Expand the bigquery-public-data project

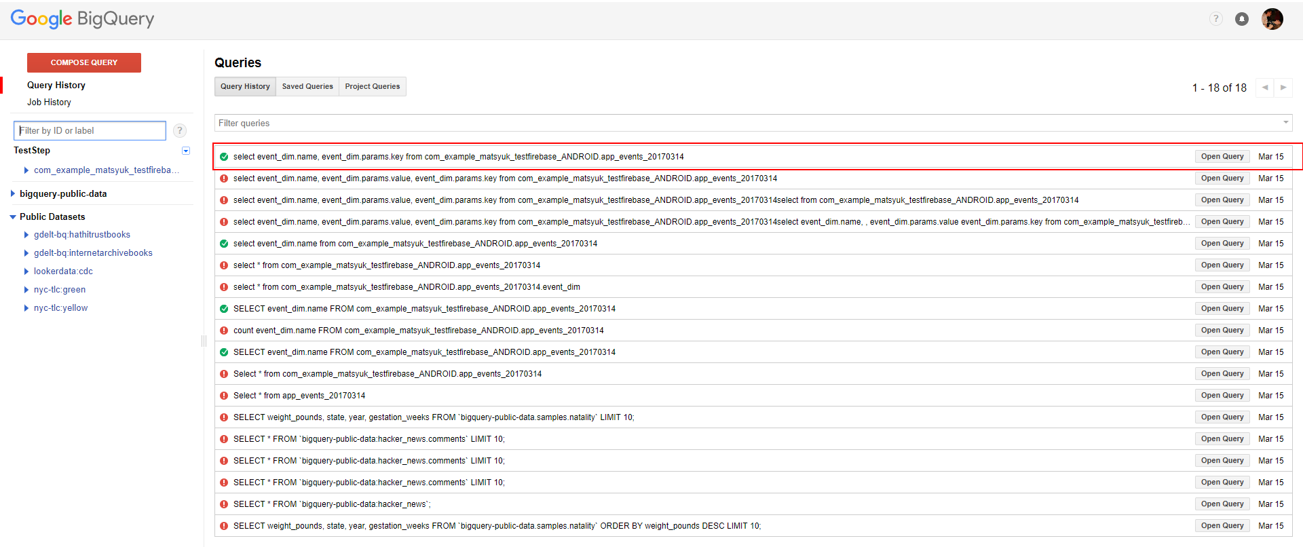click(13, 194)
